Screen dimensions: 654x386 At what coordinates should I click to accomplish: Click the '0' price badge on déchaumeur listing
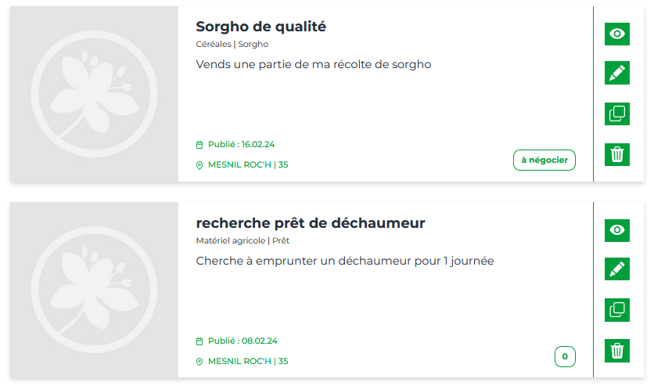pyautogui.click(x=565, y=357)
